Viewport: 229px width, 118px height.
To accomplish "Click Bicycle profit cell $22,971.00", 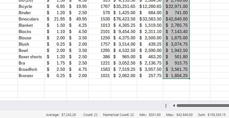I will click(x=176, y=7).
